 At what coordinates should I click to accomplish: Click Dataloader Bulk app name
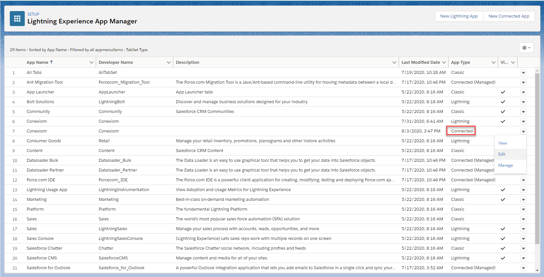coord(42,160)
